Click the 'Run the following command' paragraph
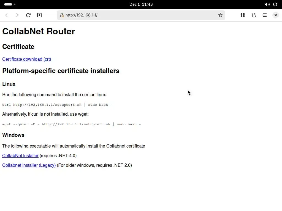This screenshot has width=282, height=211. pyautogui.click(x=55, y=95)
